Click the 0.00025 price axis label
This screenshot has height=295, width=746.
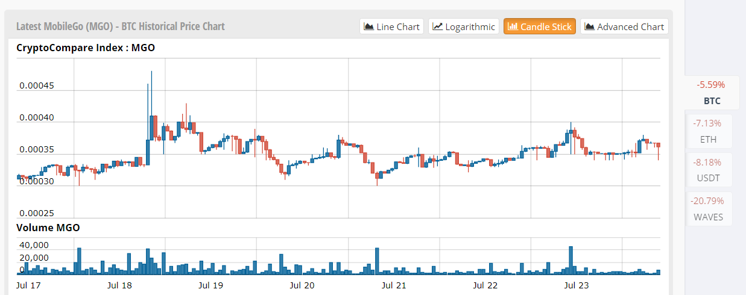[37, 213]
